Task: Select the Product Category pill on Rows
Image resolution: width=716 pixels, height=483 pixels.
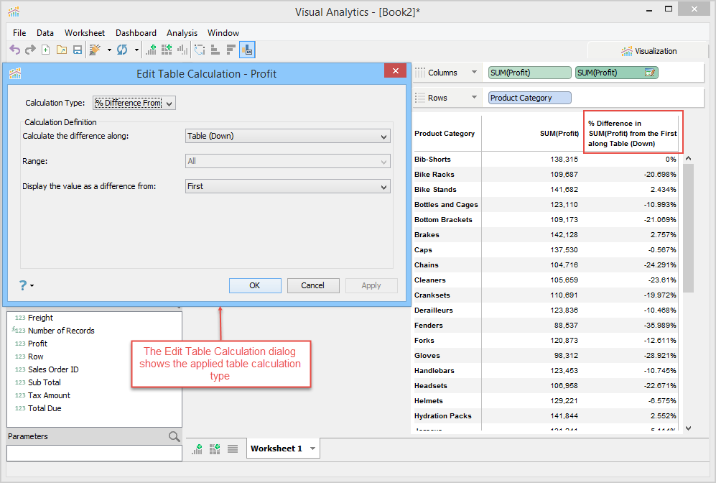Action: pyautogui.click(x=530, y=98)
